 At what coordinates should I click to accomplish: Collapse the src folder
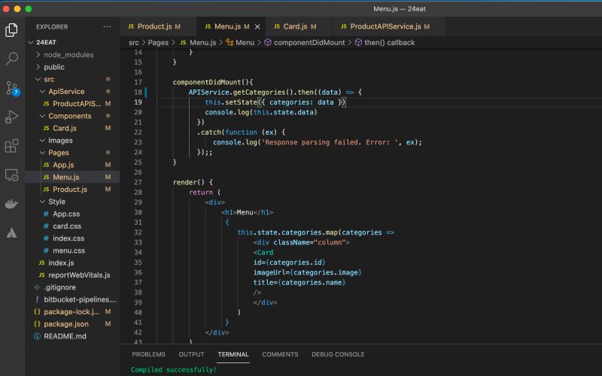[x=72, y=79]
